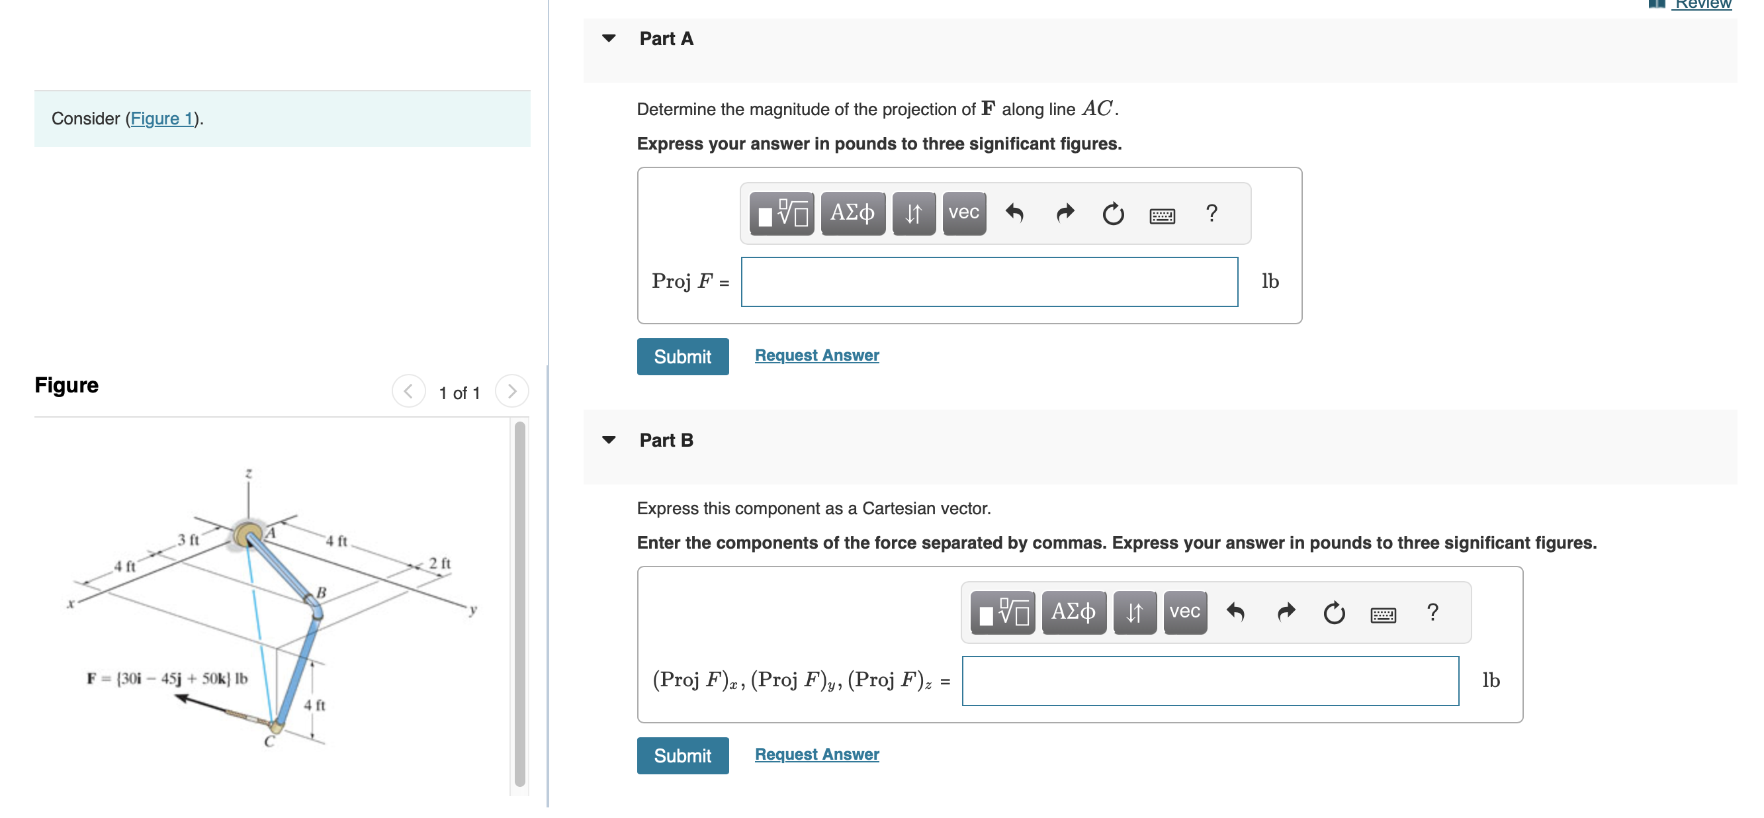Open the math template palette icon
Screen dimensions: 1764x818
tap(781, 213)
